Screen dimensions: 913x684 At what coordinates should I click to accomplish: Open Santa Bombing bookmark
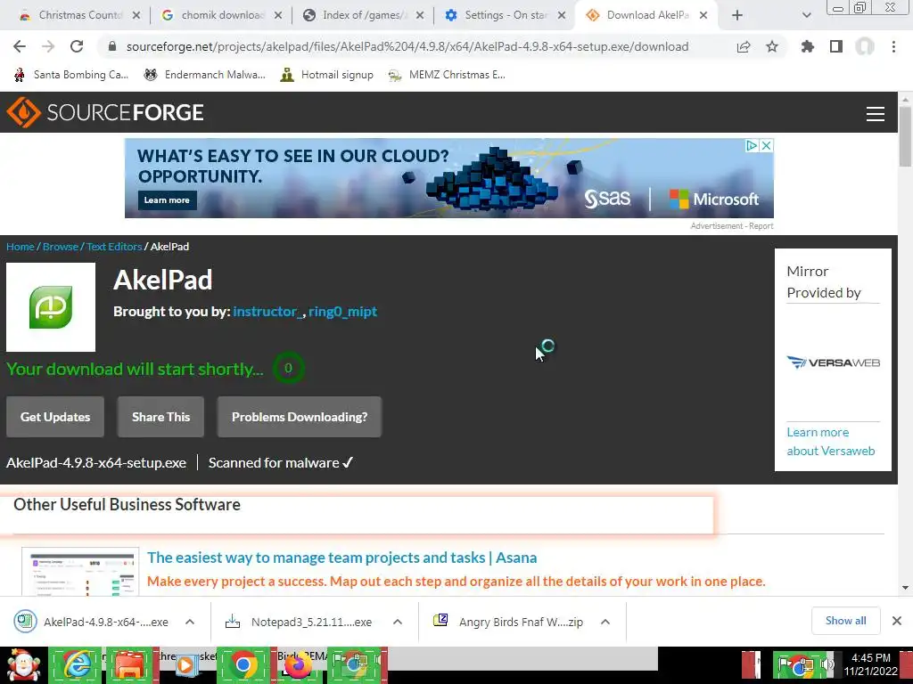tap(71, 75)
